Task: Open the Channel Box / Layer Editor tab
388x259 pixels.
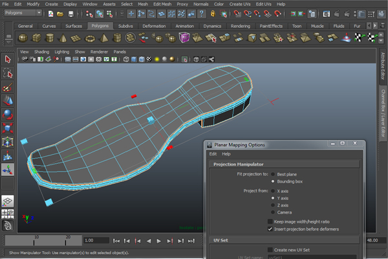Action: 383,113
